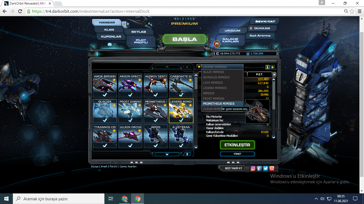Click ship stats scrollbar handle
Image resolution: width=364 pixels, height=204 pixels.
[x=274, y=95]
